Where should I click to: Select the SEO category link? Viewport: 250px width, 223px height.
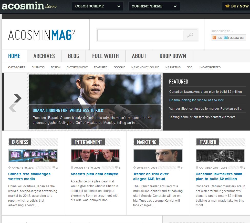pyautogui.click(x=190, y=67)
